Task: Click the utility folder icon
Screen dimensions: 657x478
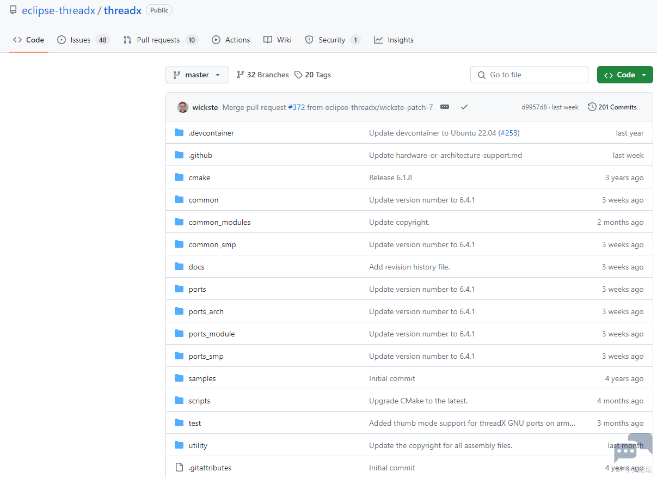Action: 179,445
